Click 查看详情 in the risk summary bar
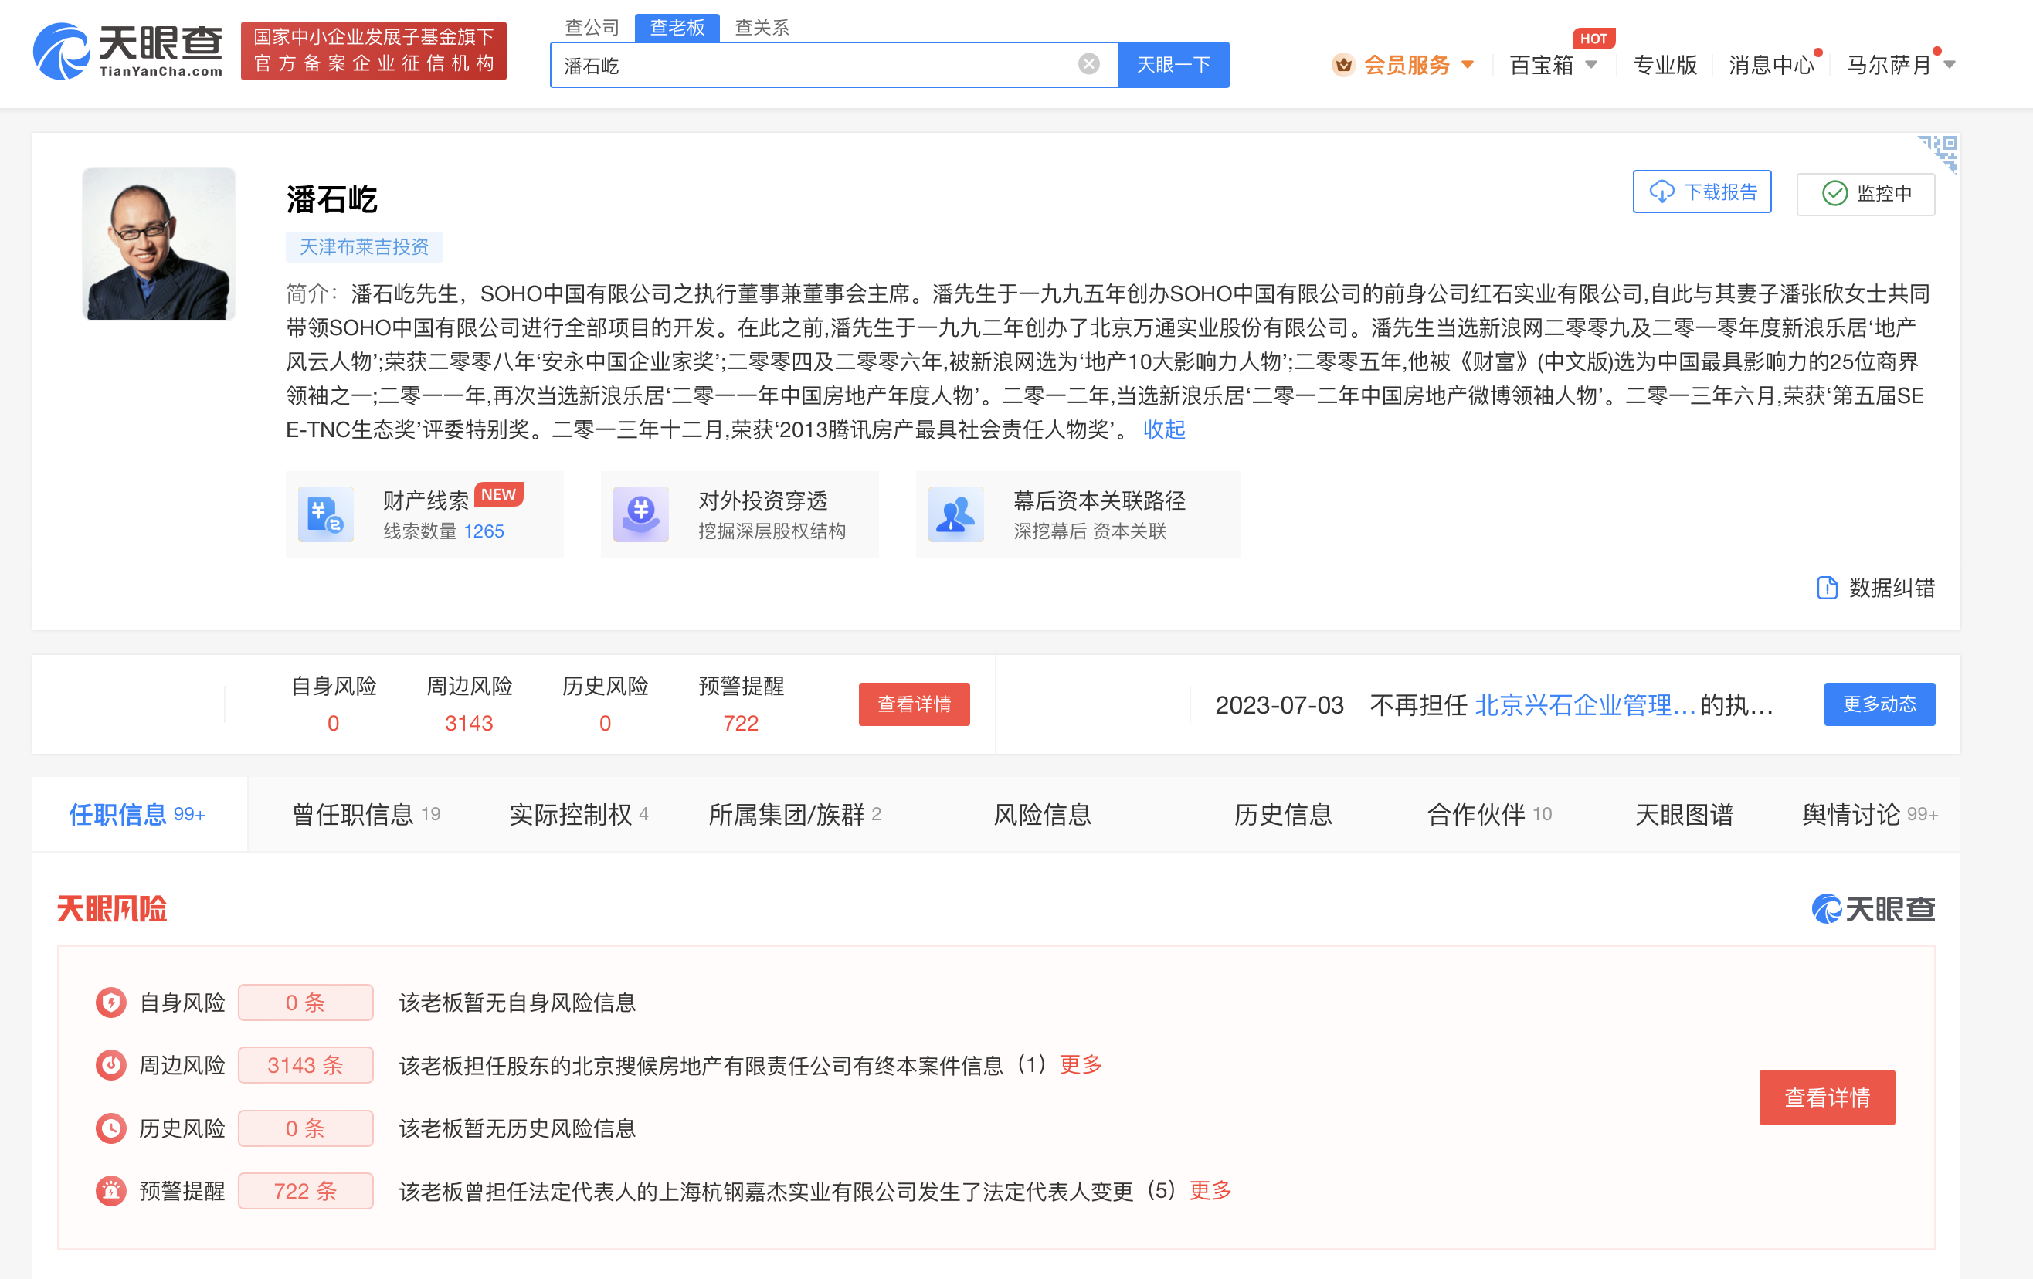The width and height of the screenshot is (2033, 1279). coord(914,704)
